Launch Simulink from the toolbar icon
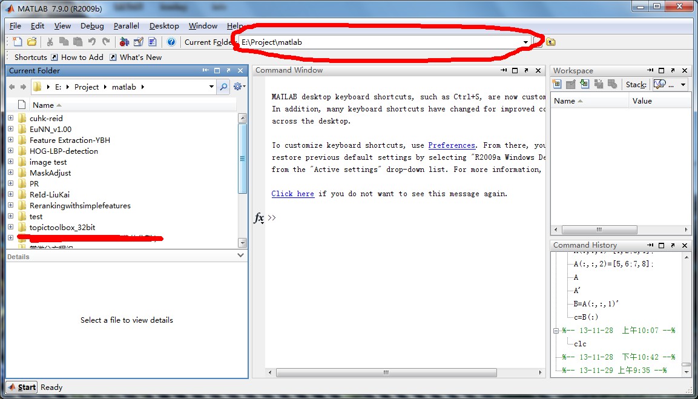 coord(124,42)
